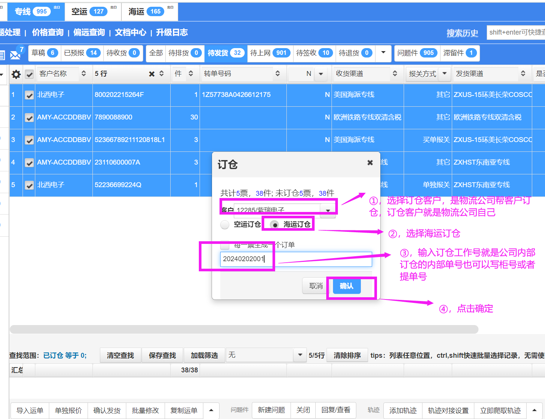
Task: Close the 订仓 dialog with X icon
Action: coord(370,163)
